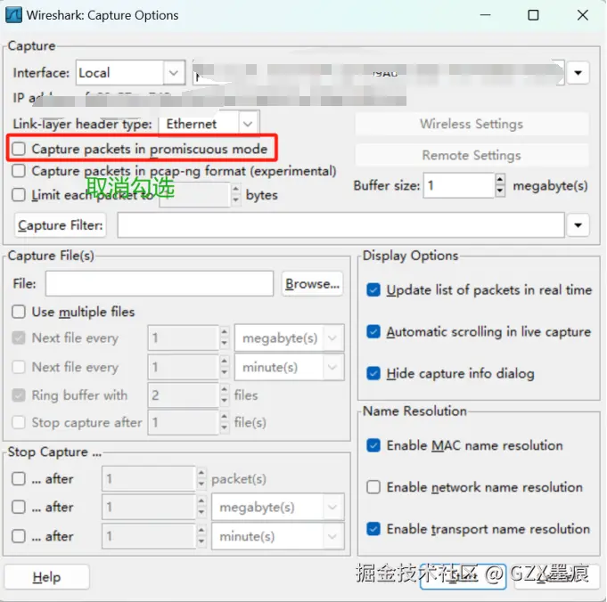The width and height of the screenshot is (607, 602).
Task: Click the Capture Filter button
Action: pos(61,224)
